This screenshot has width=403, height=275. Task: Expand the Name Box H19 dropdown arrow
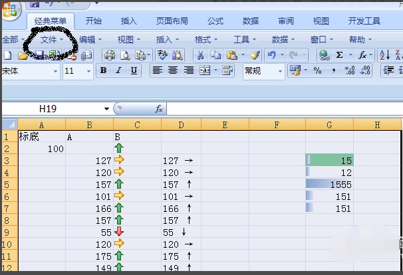[x=106, y=109]
